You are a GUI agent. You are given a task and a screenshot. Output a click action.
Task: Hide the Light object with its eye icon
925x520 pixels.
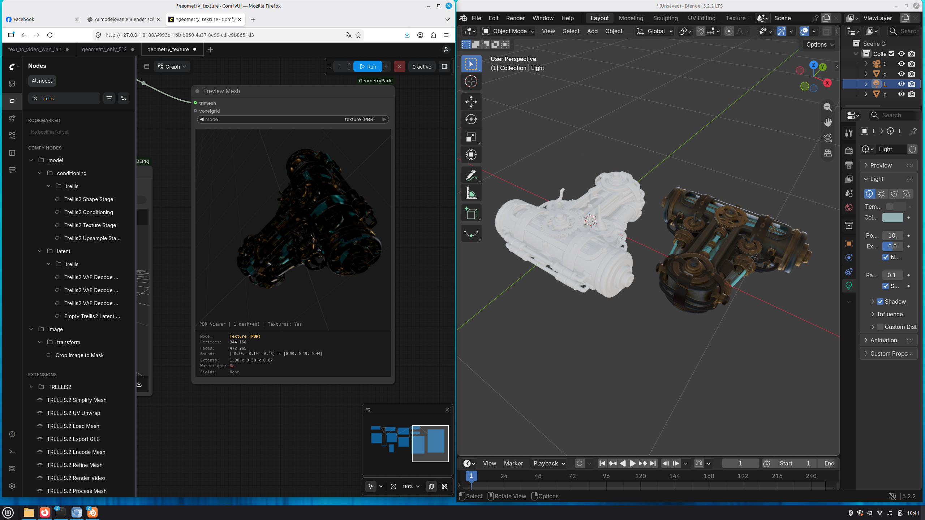902,84
